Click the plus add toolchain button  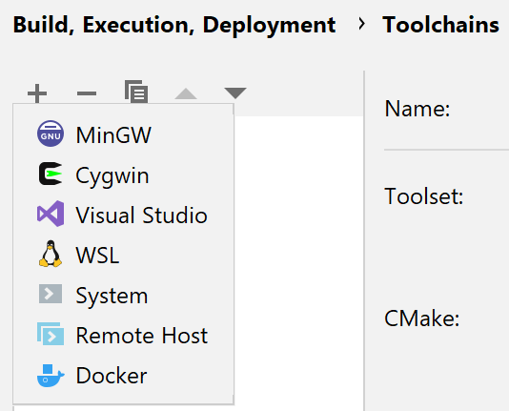(37, 93)
